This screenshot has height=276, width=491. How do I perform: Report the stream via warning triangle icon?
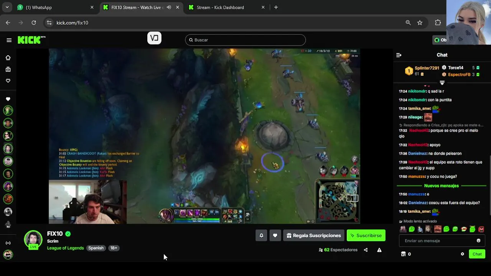379,250
